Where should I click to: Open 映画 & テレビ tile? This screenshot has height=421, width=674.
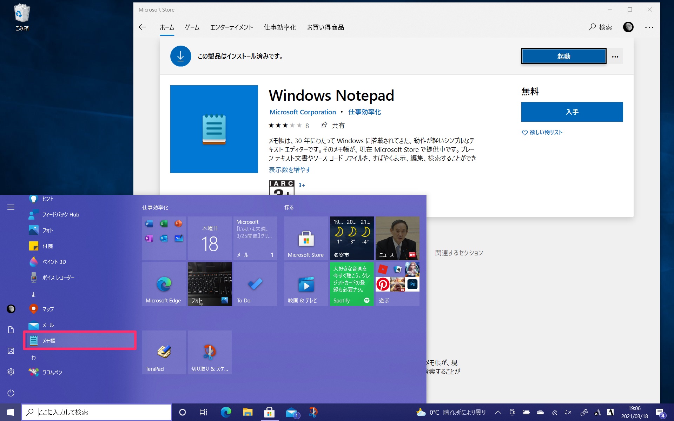click(306, 284)
